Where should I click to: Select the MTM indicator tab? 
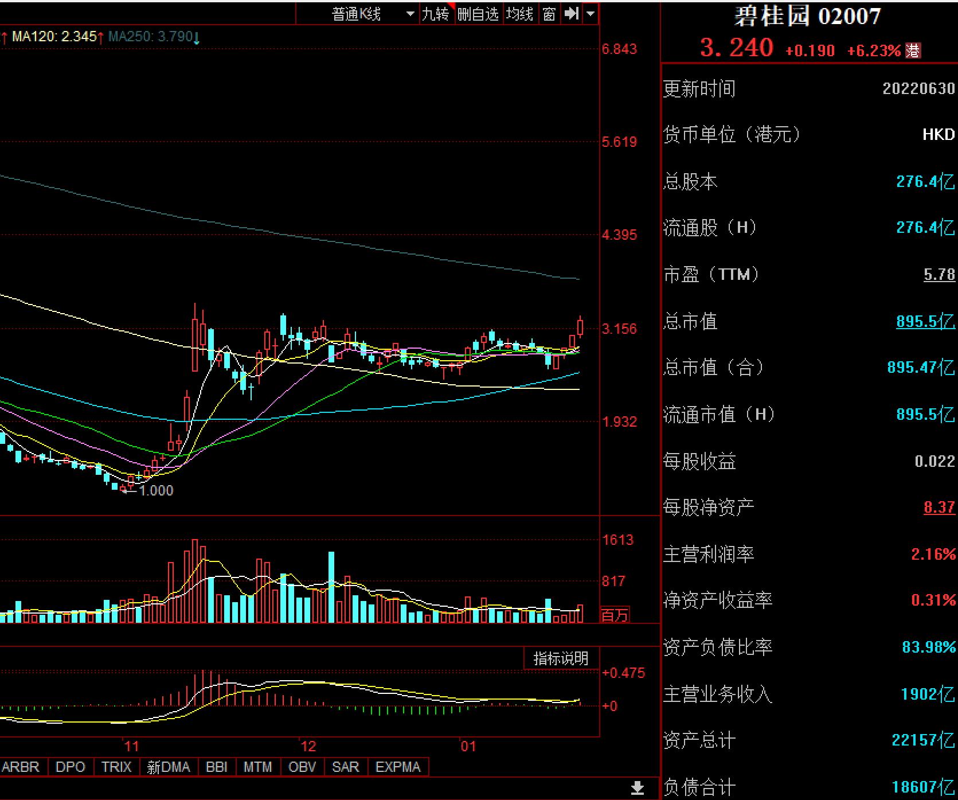click(x=257, y=767)
